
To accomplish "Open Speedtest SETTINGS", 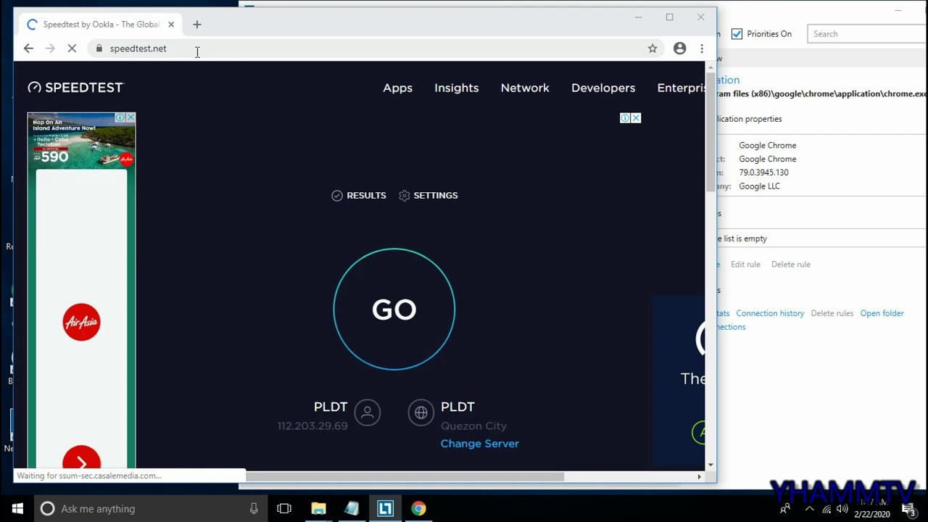I will click(x=428, y=195).
